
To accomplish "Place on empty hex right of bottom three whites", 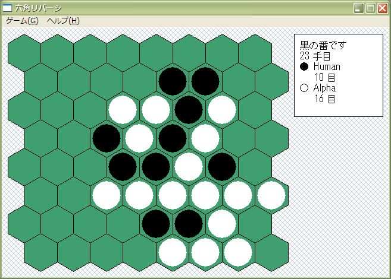I will (271, 252).
